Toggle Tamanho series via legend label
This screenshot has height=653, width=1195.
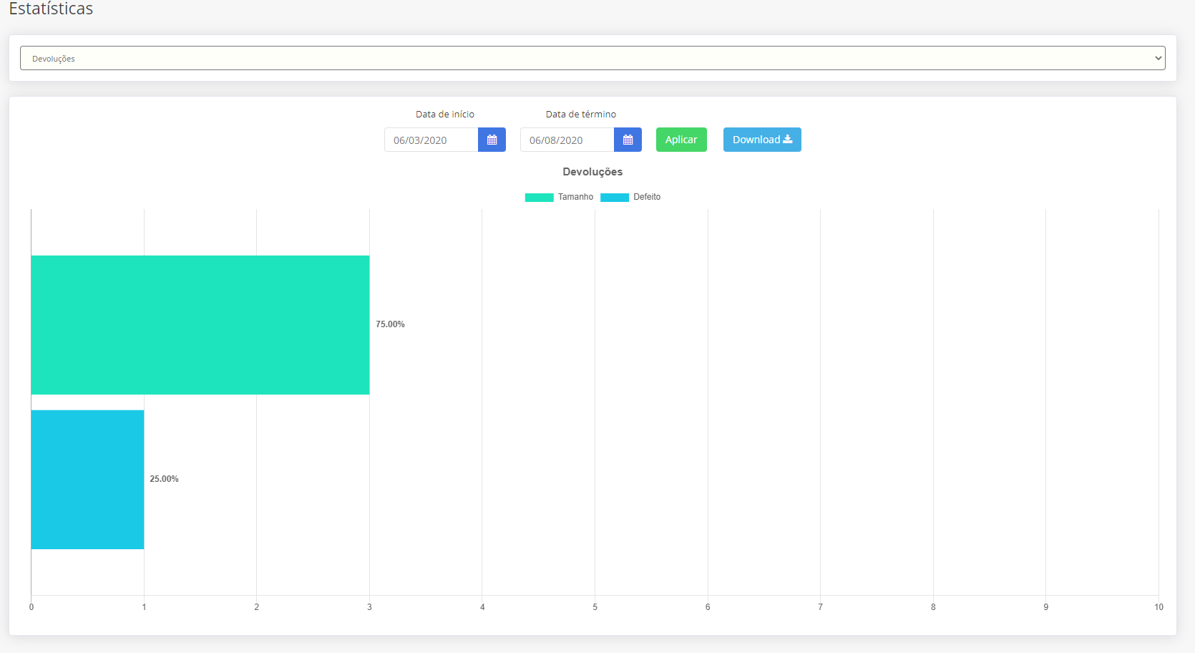point(575,197)
